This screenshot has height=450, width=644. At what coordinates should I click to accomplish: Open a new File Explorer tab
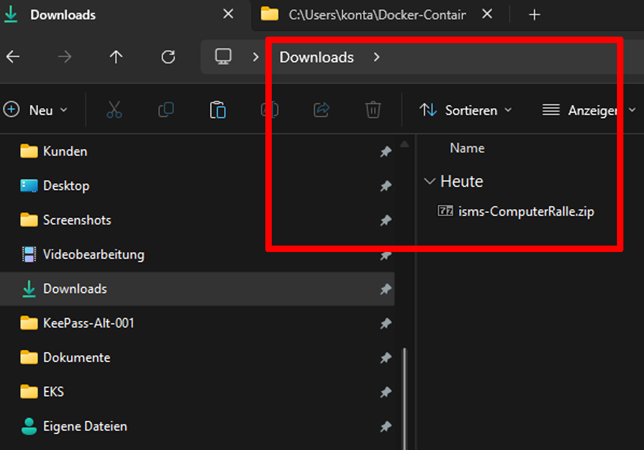(535, 14)
